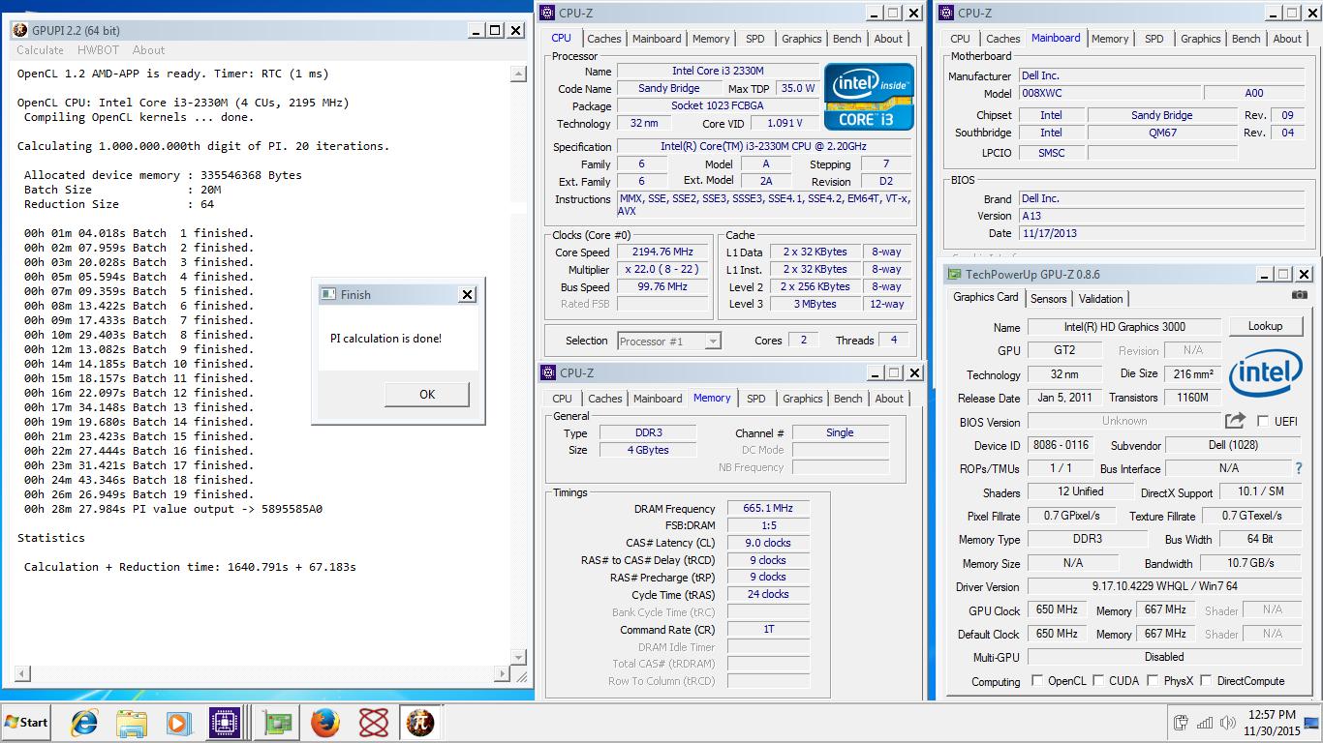
Task: Click the GPU-Z title bar app icon
Action: pyautogui.click(x=954, y=275)
